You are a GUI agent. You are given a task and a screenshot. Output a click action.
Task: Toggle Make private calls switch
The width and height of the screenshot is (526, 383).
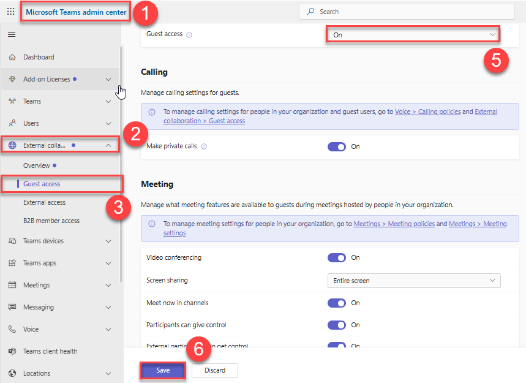click(336, 146)
